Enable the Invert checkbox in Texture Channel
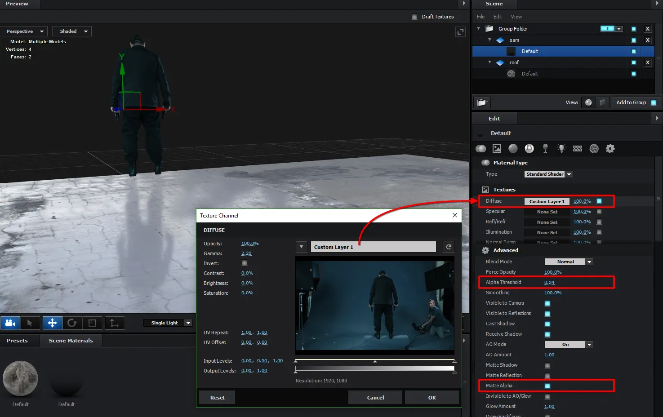663x417 pixels. [245, 263]
